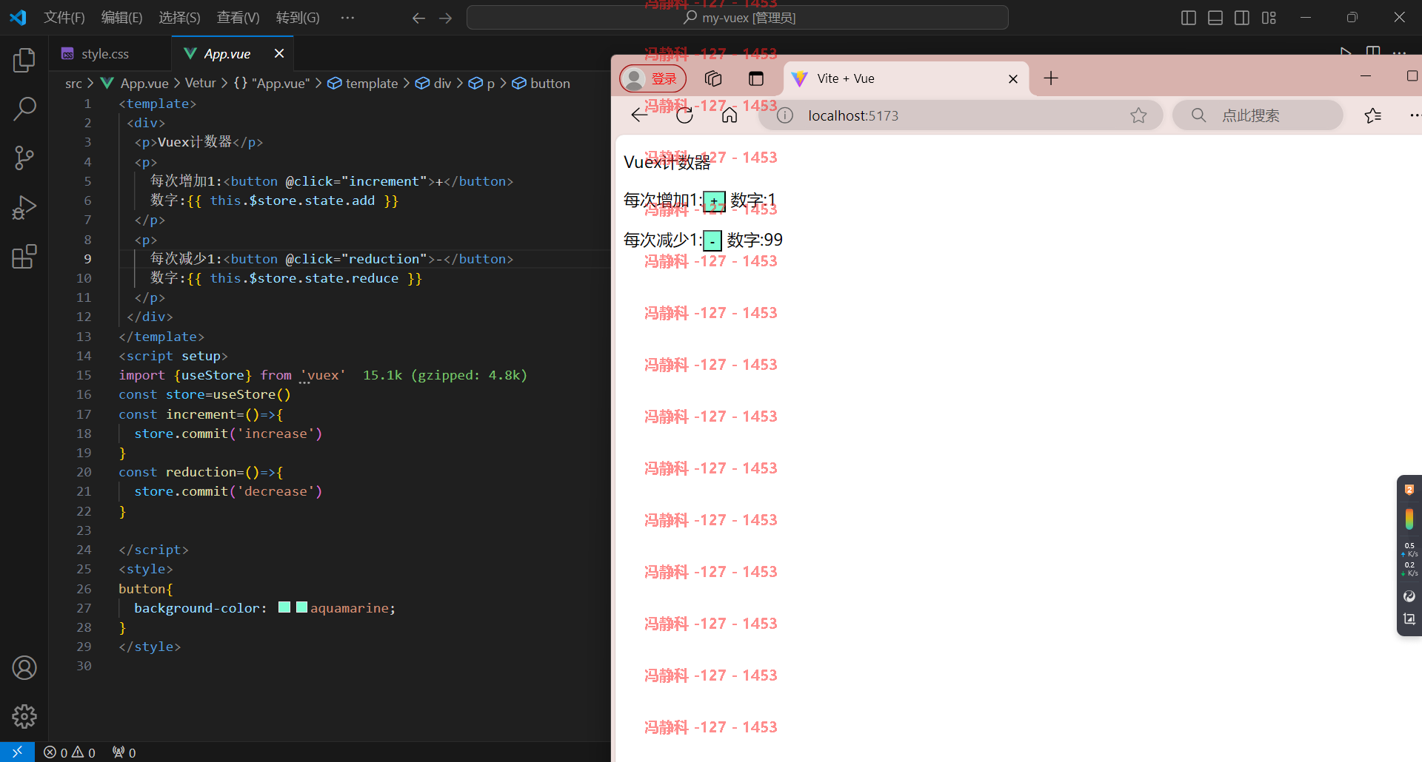Click the remote window status icon
Viewport: 1422px width, 762px height.
coord(17,752)
